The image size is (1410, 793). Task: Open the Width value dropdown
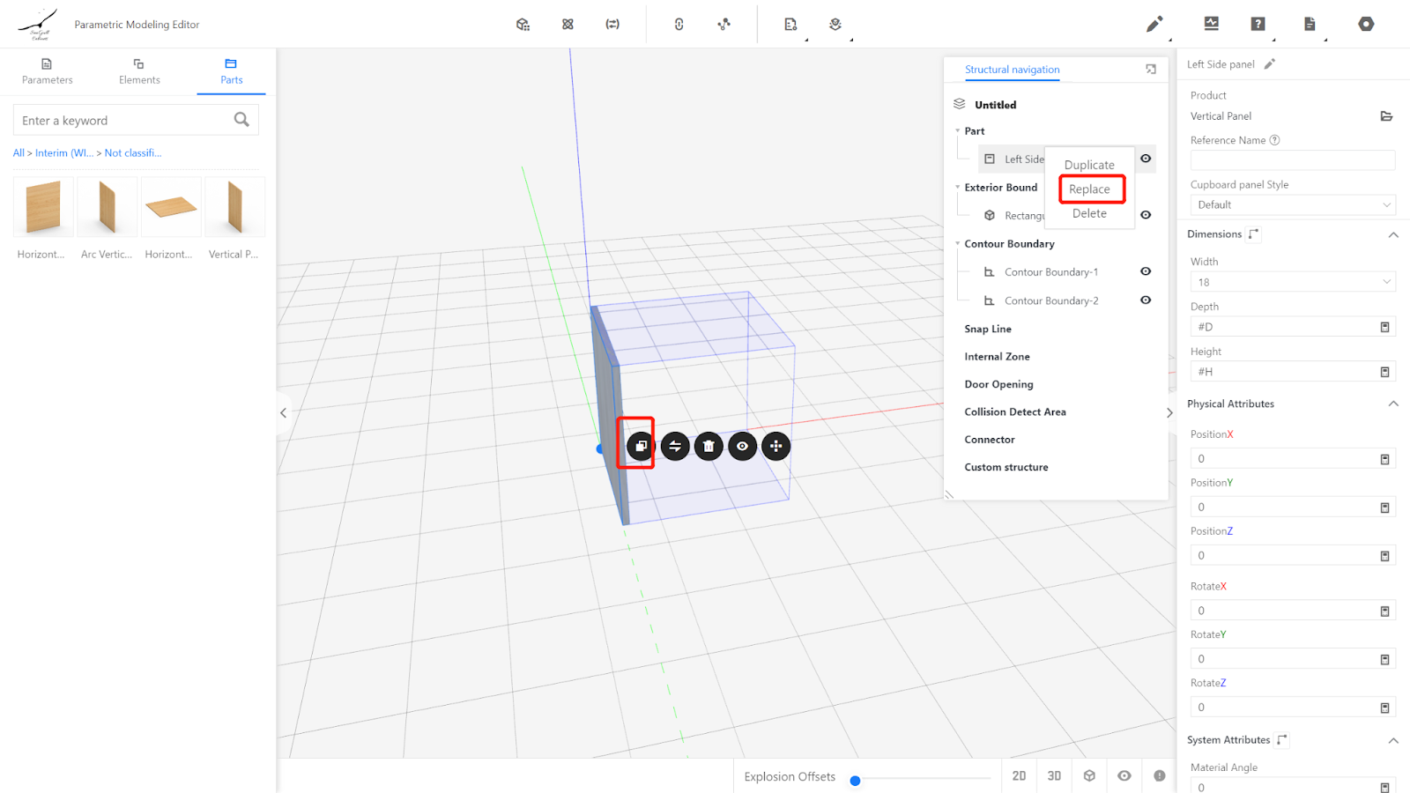point(1292,282)
